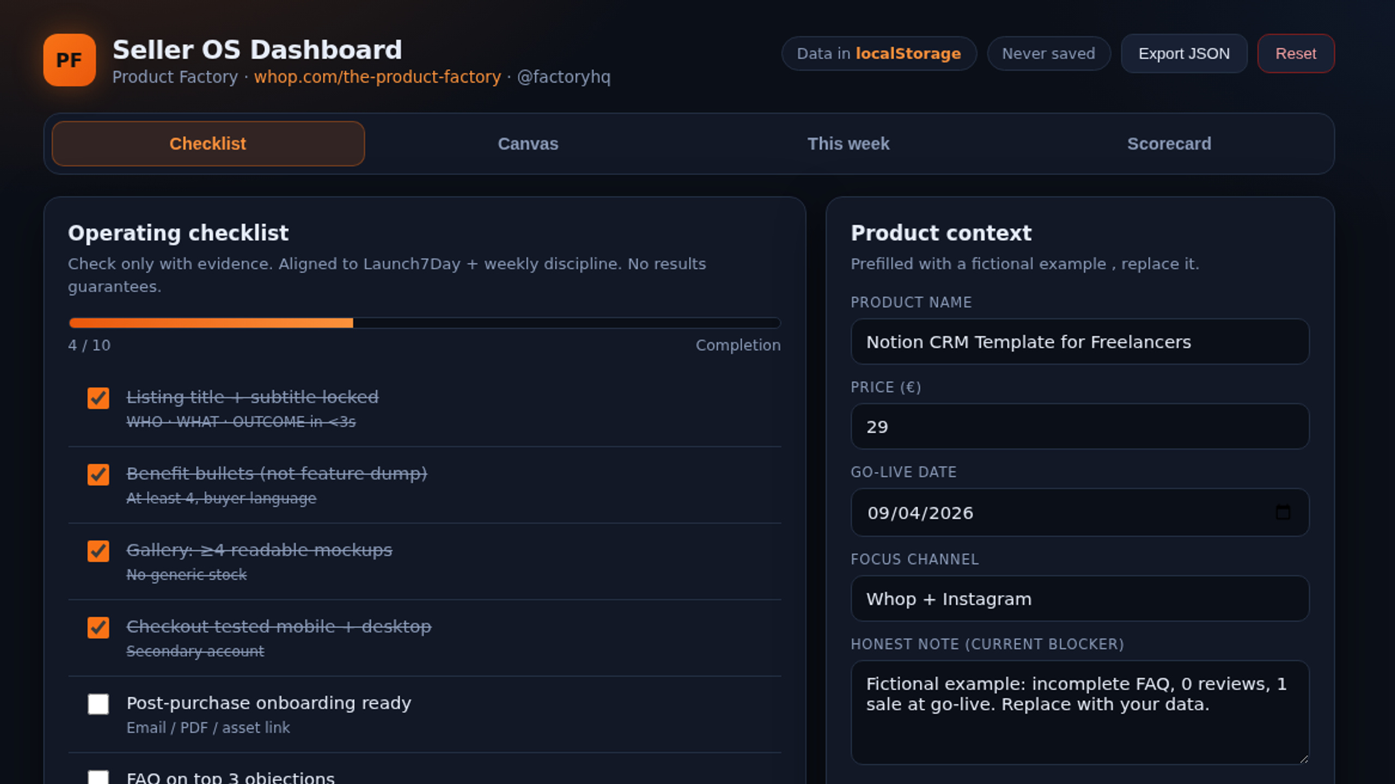Open the date picker calendar icon

coord(1283,512)
